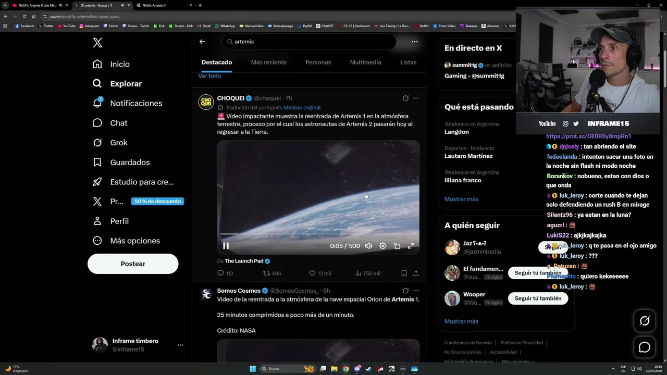Screen dimensions: 667x375
Task: Open new browser tab with plus button
Action: (200, 5)
